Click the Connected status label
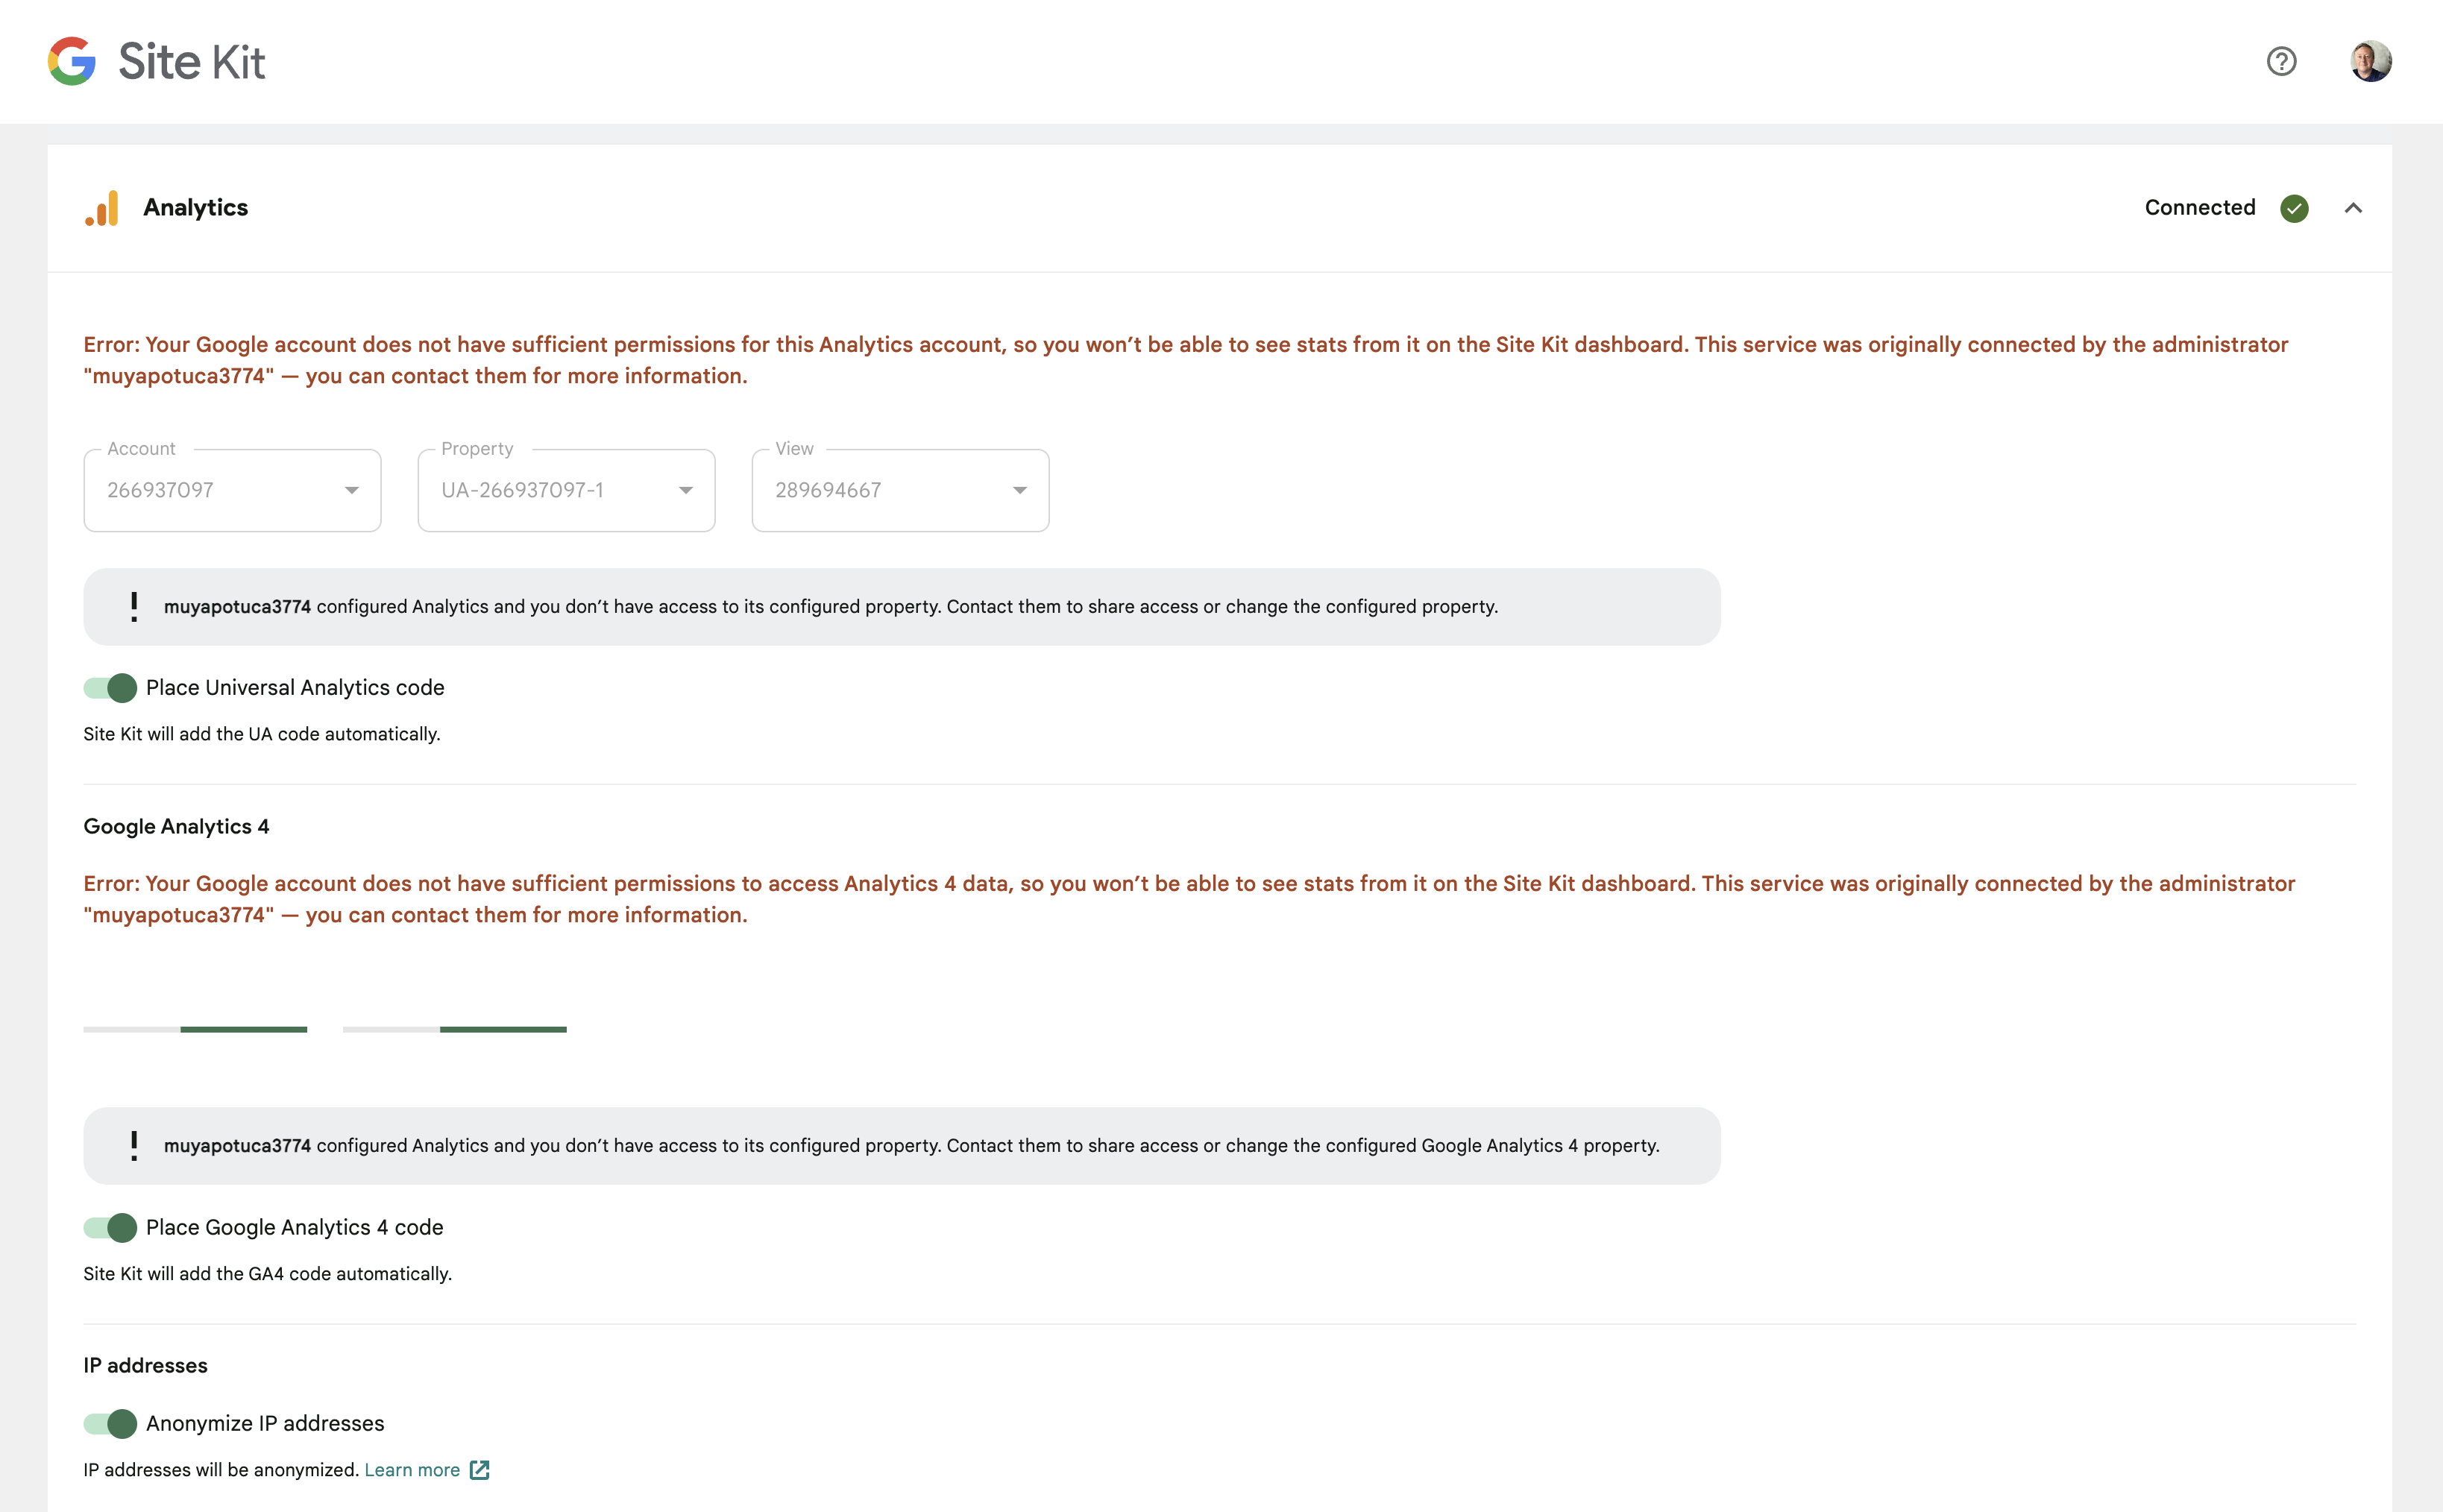The height and width of the screenshot is (1512, 2443). coord(2199,208)
